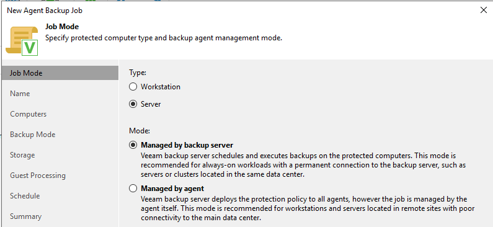
Task: Open the Name wizard step
Action: 60,94
